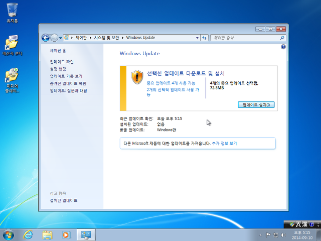Close the Windows Update window
This screenshot has height=241, width=321.
click(x=281, y=29)
